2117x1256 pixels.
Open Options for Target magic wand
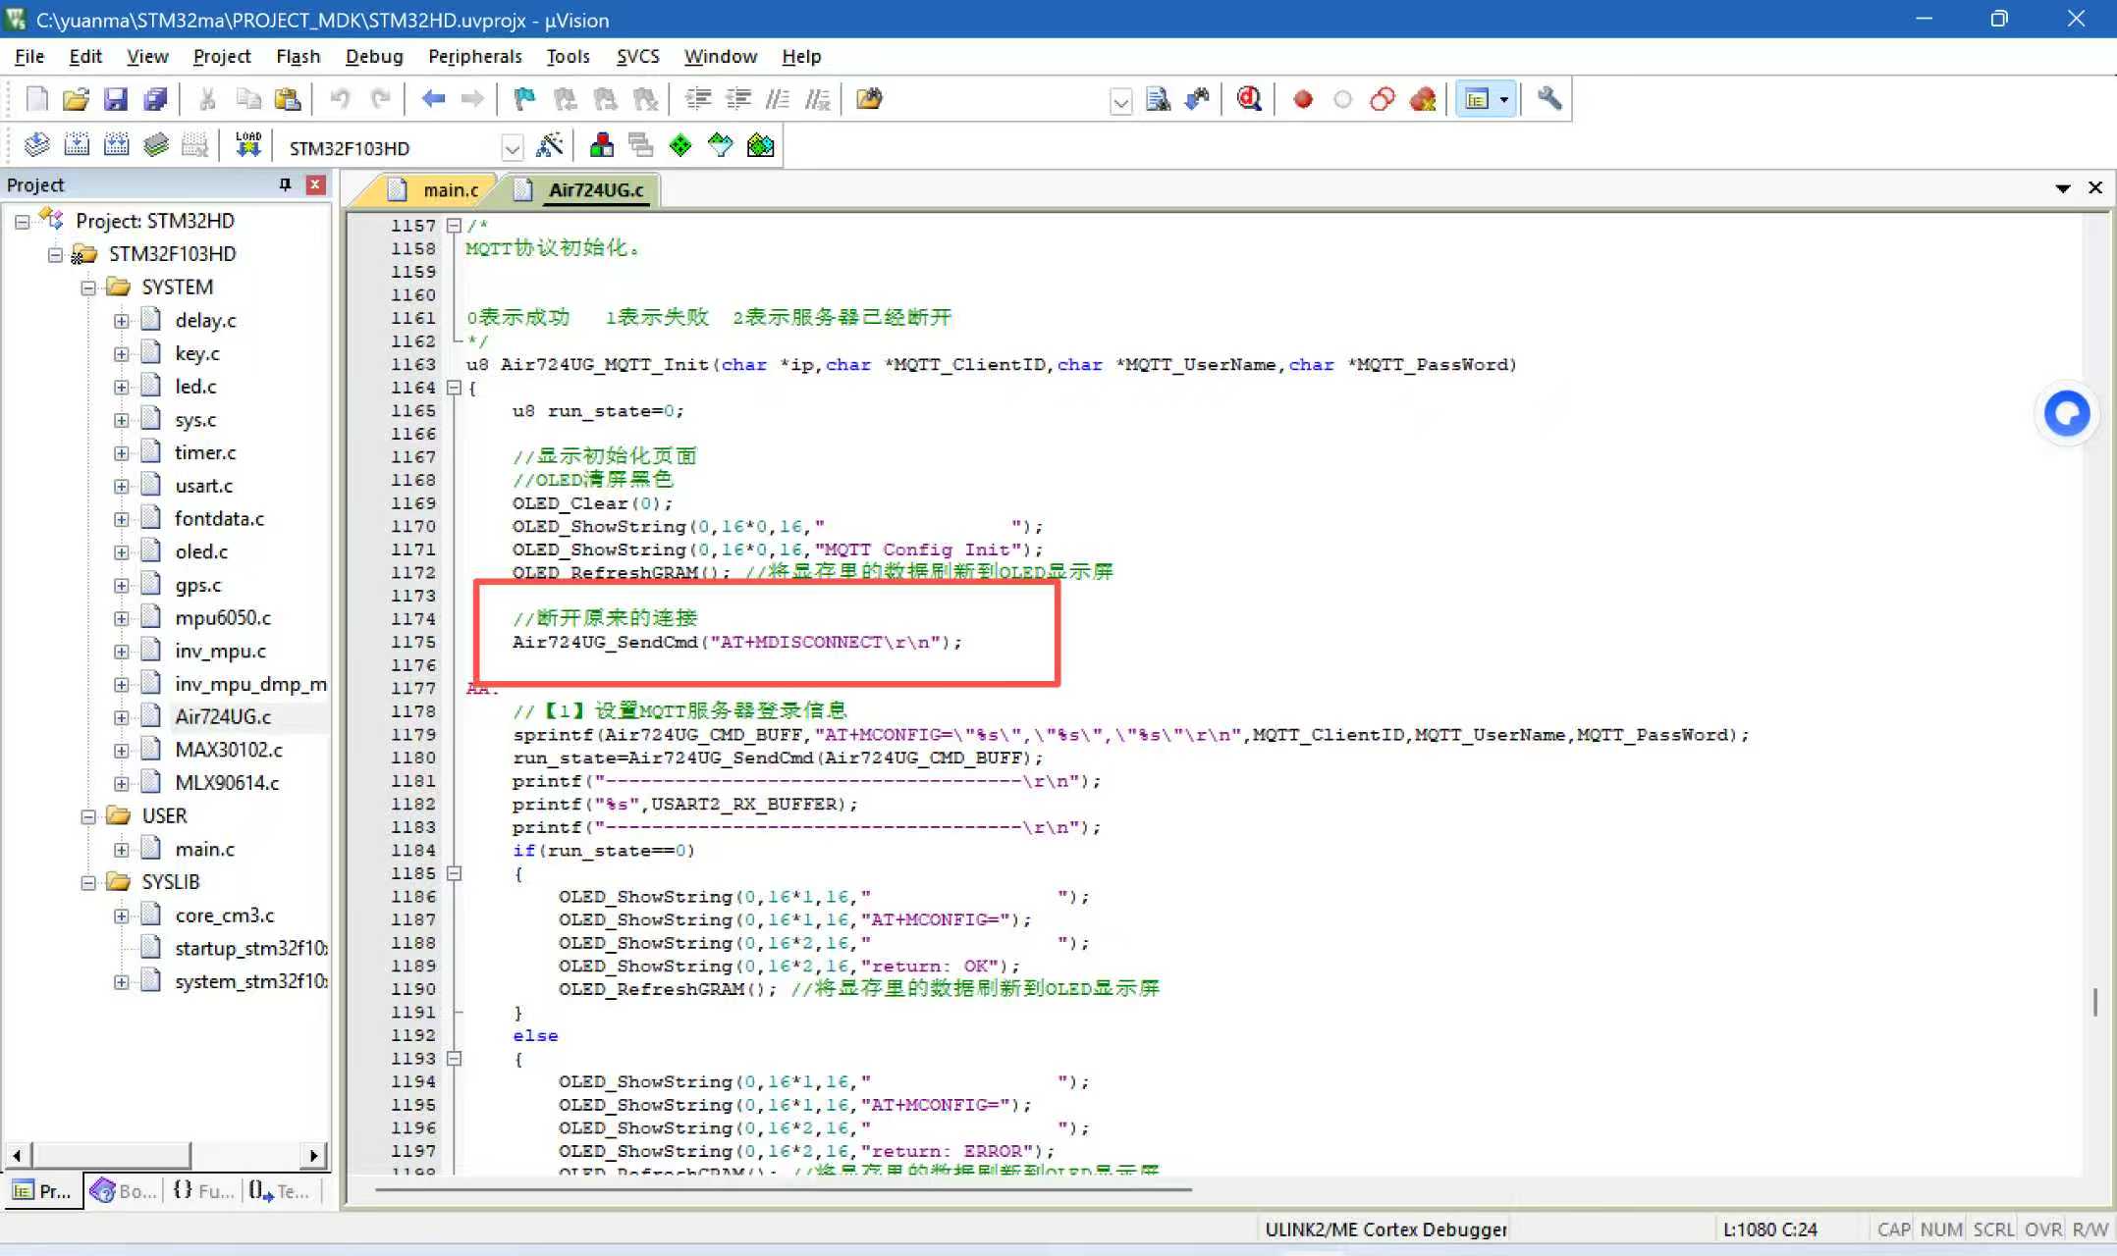tap(550, 146)
